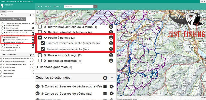Clear selected layers X in enlarged inset header

[x=105, y=78]
